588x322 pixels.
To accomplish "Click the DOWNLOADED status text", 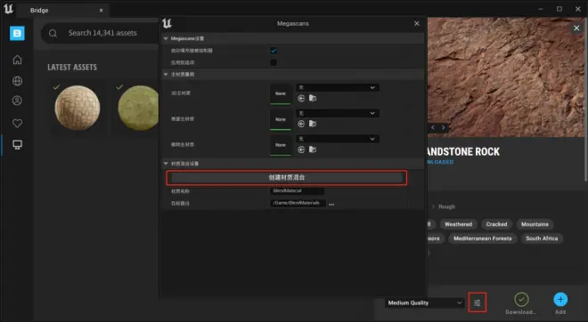I will [x=441, y=162].
